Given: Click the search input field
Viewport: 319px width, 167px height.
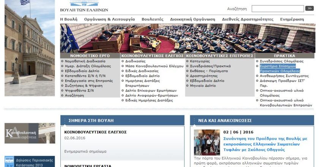Looking at the screenshot, I should [278, 9].
